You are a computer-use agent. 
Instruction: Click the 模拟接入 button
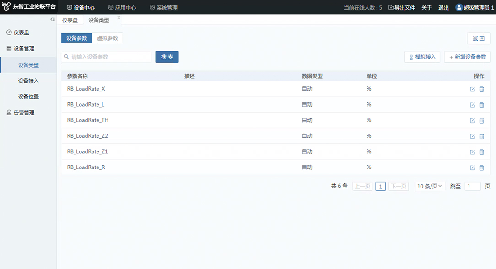click(422, 57)
